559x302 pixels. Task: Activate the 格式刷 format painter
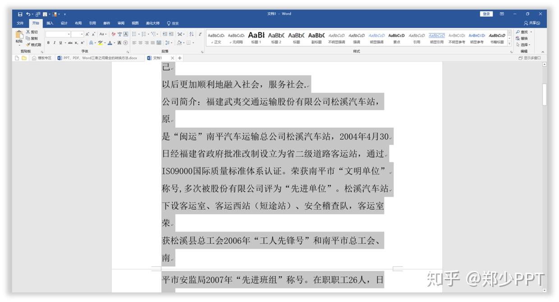point(33,45)
